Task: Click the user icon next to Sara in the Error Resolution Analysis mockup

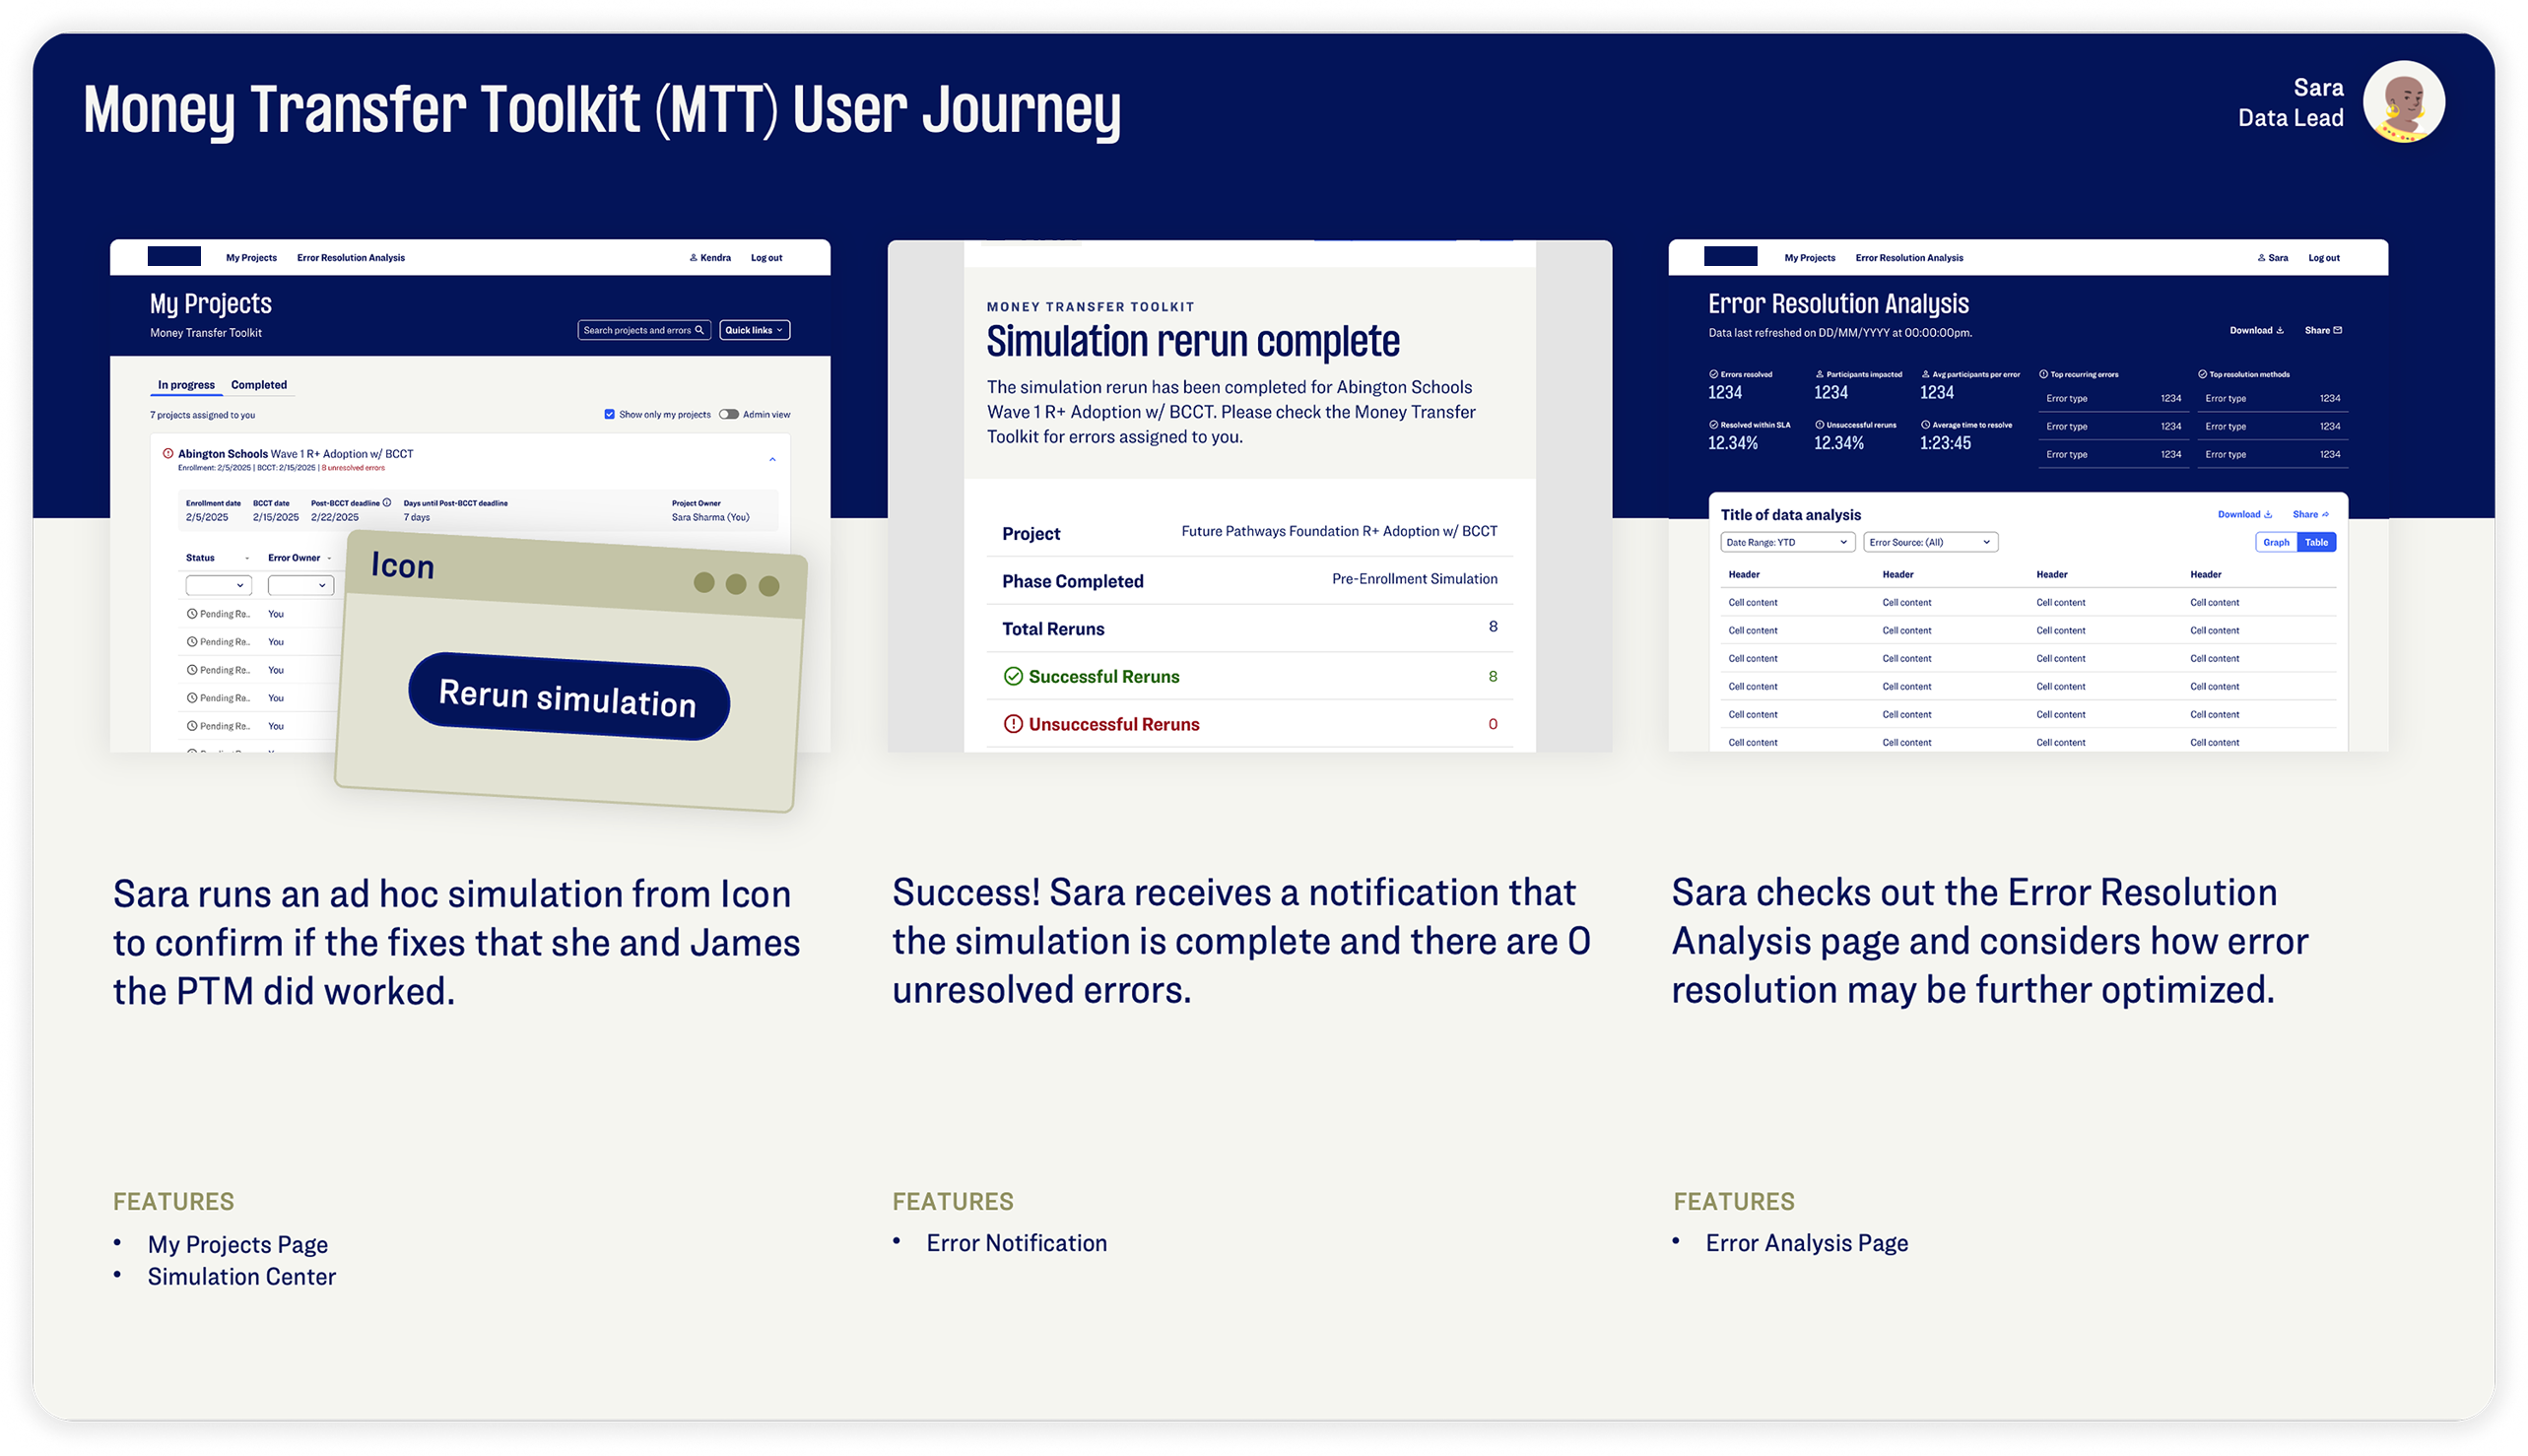Action: (2261, 258)
